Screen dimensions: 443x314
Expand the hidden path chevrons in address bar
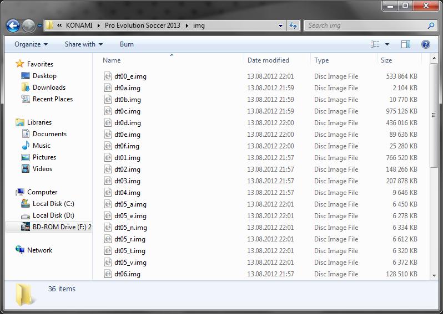point(59,25)
